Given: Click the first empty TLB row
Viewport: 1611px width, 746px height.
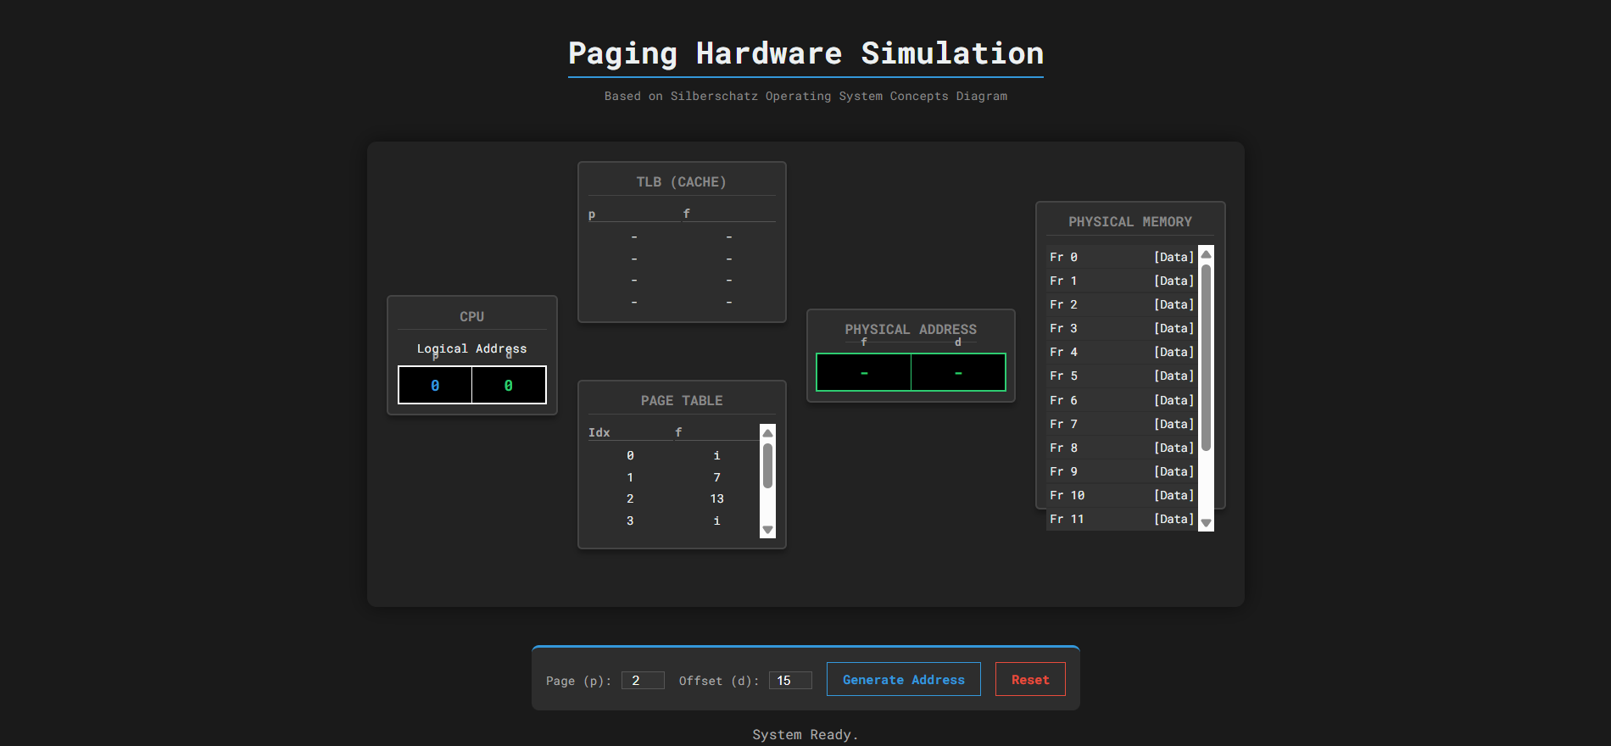Looking at the screenshot, I should tap(681, 237).
